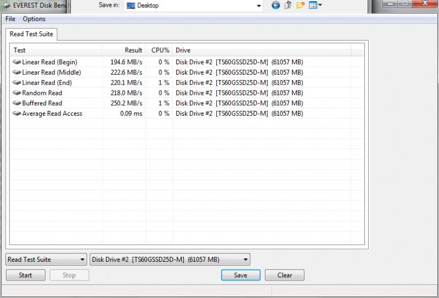This screenshot has width=439, height=298.
Task: Click the back arrow icon in Save dialog
Action: pyautogui.click(x=276, y=5)
